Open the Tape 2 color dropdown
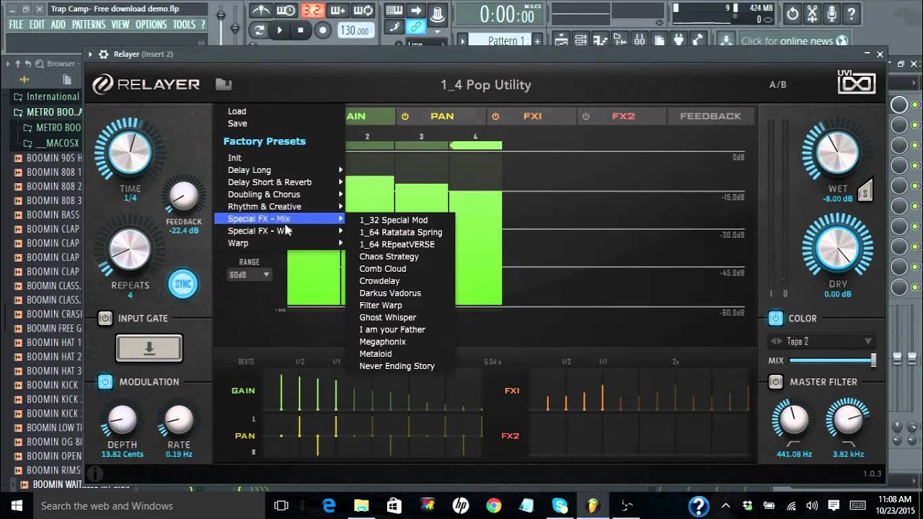The height and width of the screenshot is (519, 923). coord(822,341)
